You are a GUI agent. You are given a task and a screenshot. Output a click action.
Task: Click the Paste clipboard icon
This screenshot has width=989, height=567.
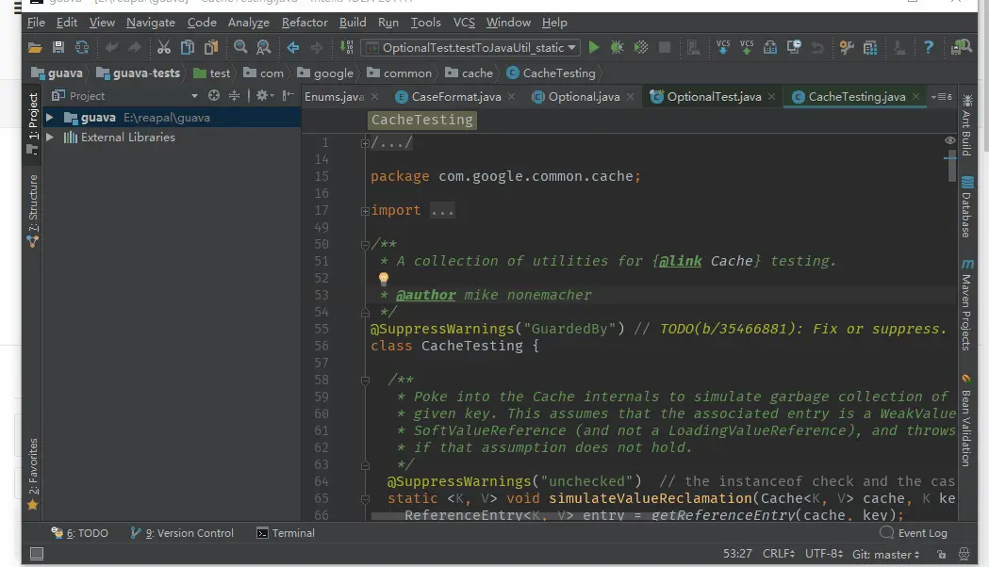(211, 47)
